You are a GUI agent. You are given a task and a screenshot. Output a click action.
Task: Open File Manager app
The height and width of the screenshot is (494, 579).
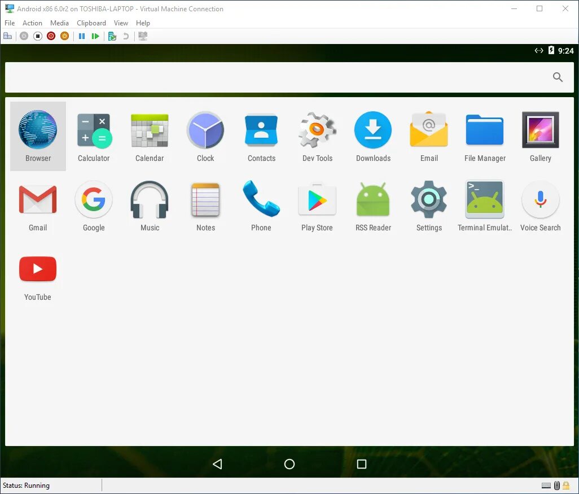[x=485, y=136]
